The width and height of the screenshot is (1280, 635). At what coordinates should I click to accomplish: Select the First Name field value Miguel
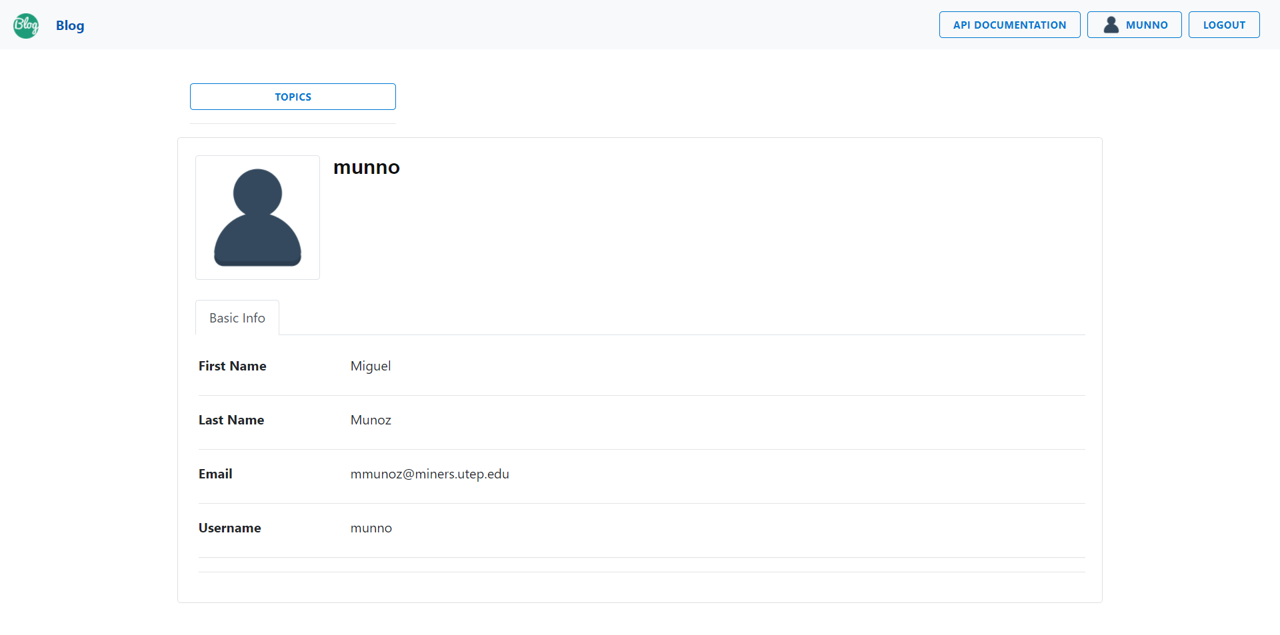point(371,366)
